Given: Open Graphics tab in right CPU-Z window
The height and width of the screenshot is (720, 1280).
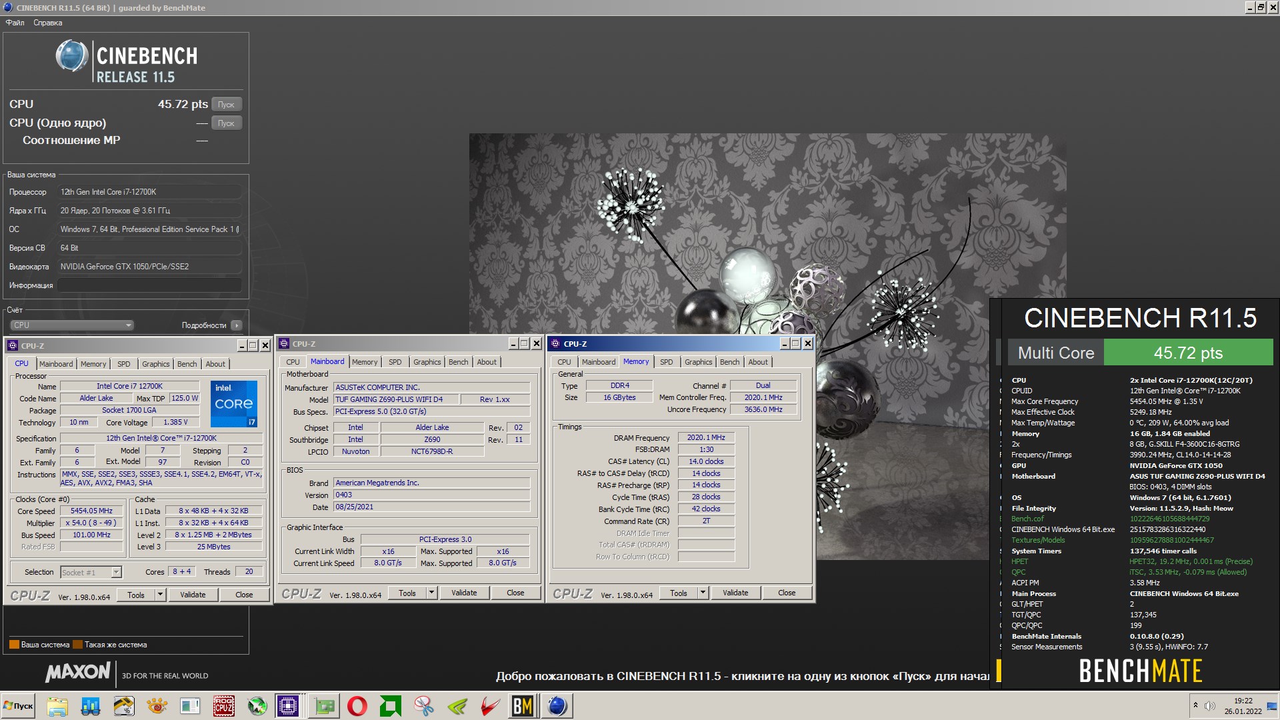Looking at the screenshot, I should point(699,362).
